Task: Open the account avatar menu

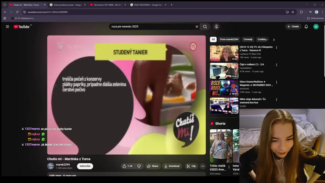Action: tap(316, 26)
